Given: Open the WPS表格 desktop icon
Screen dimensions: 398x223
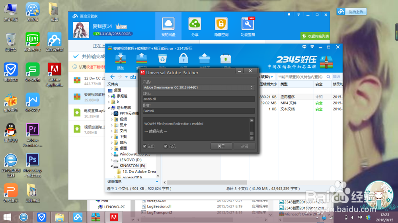Looking at the screenshot, I should [33, 72].
